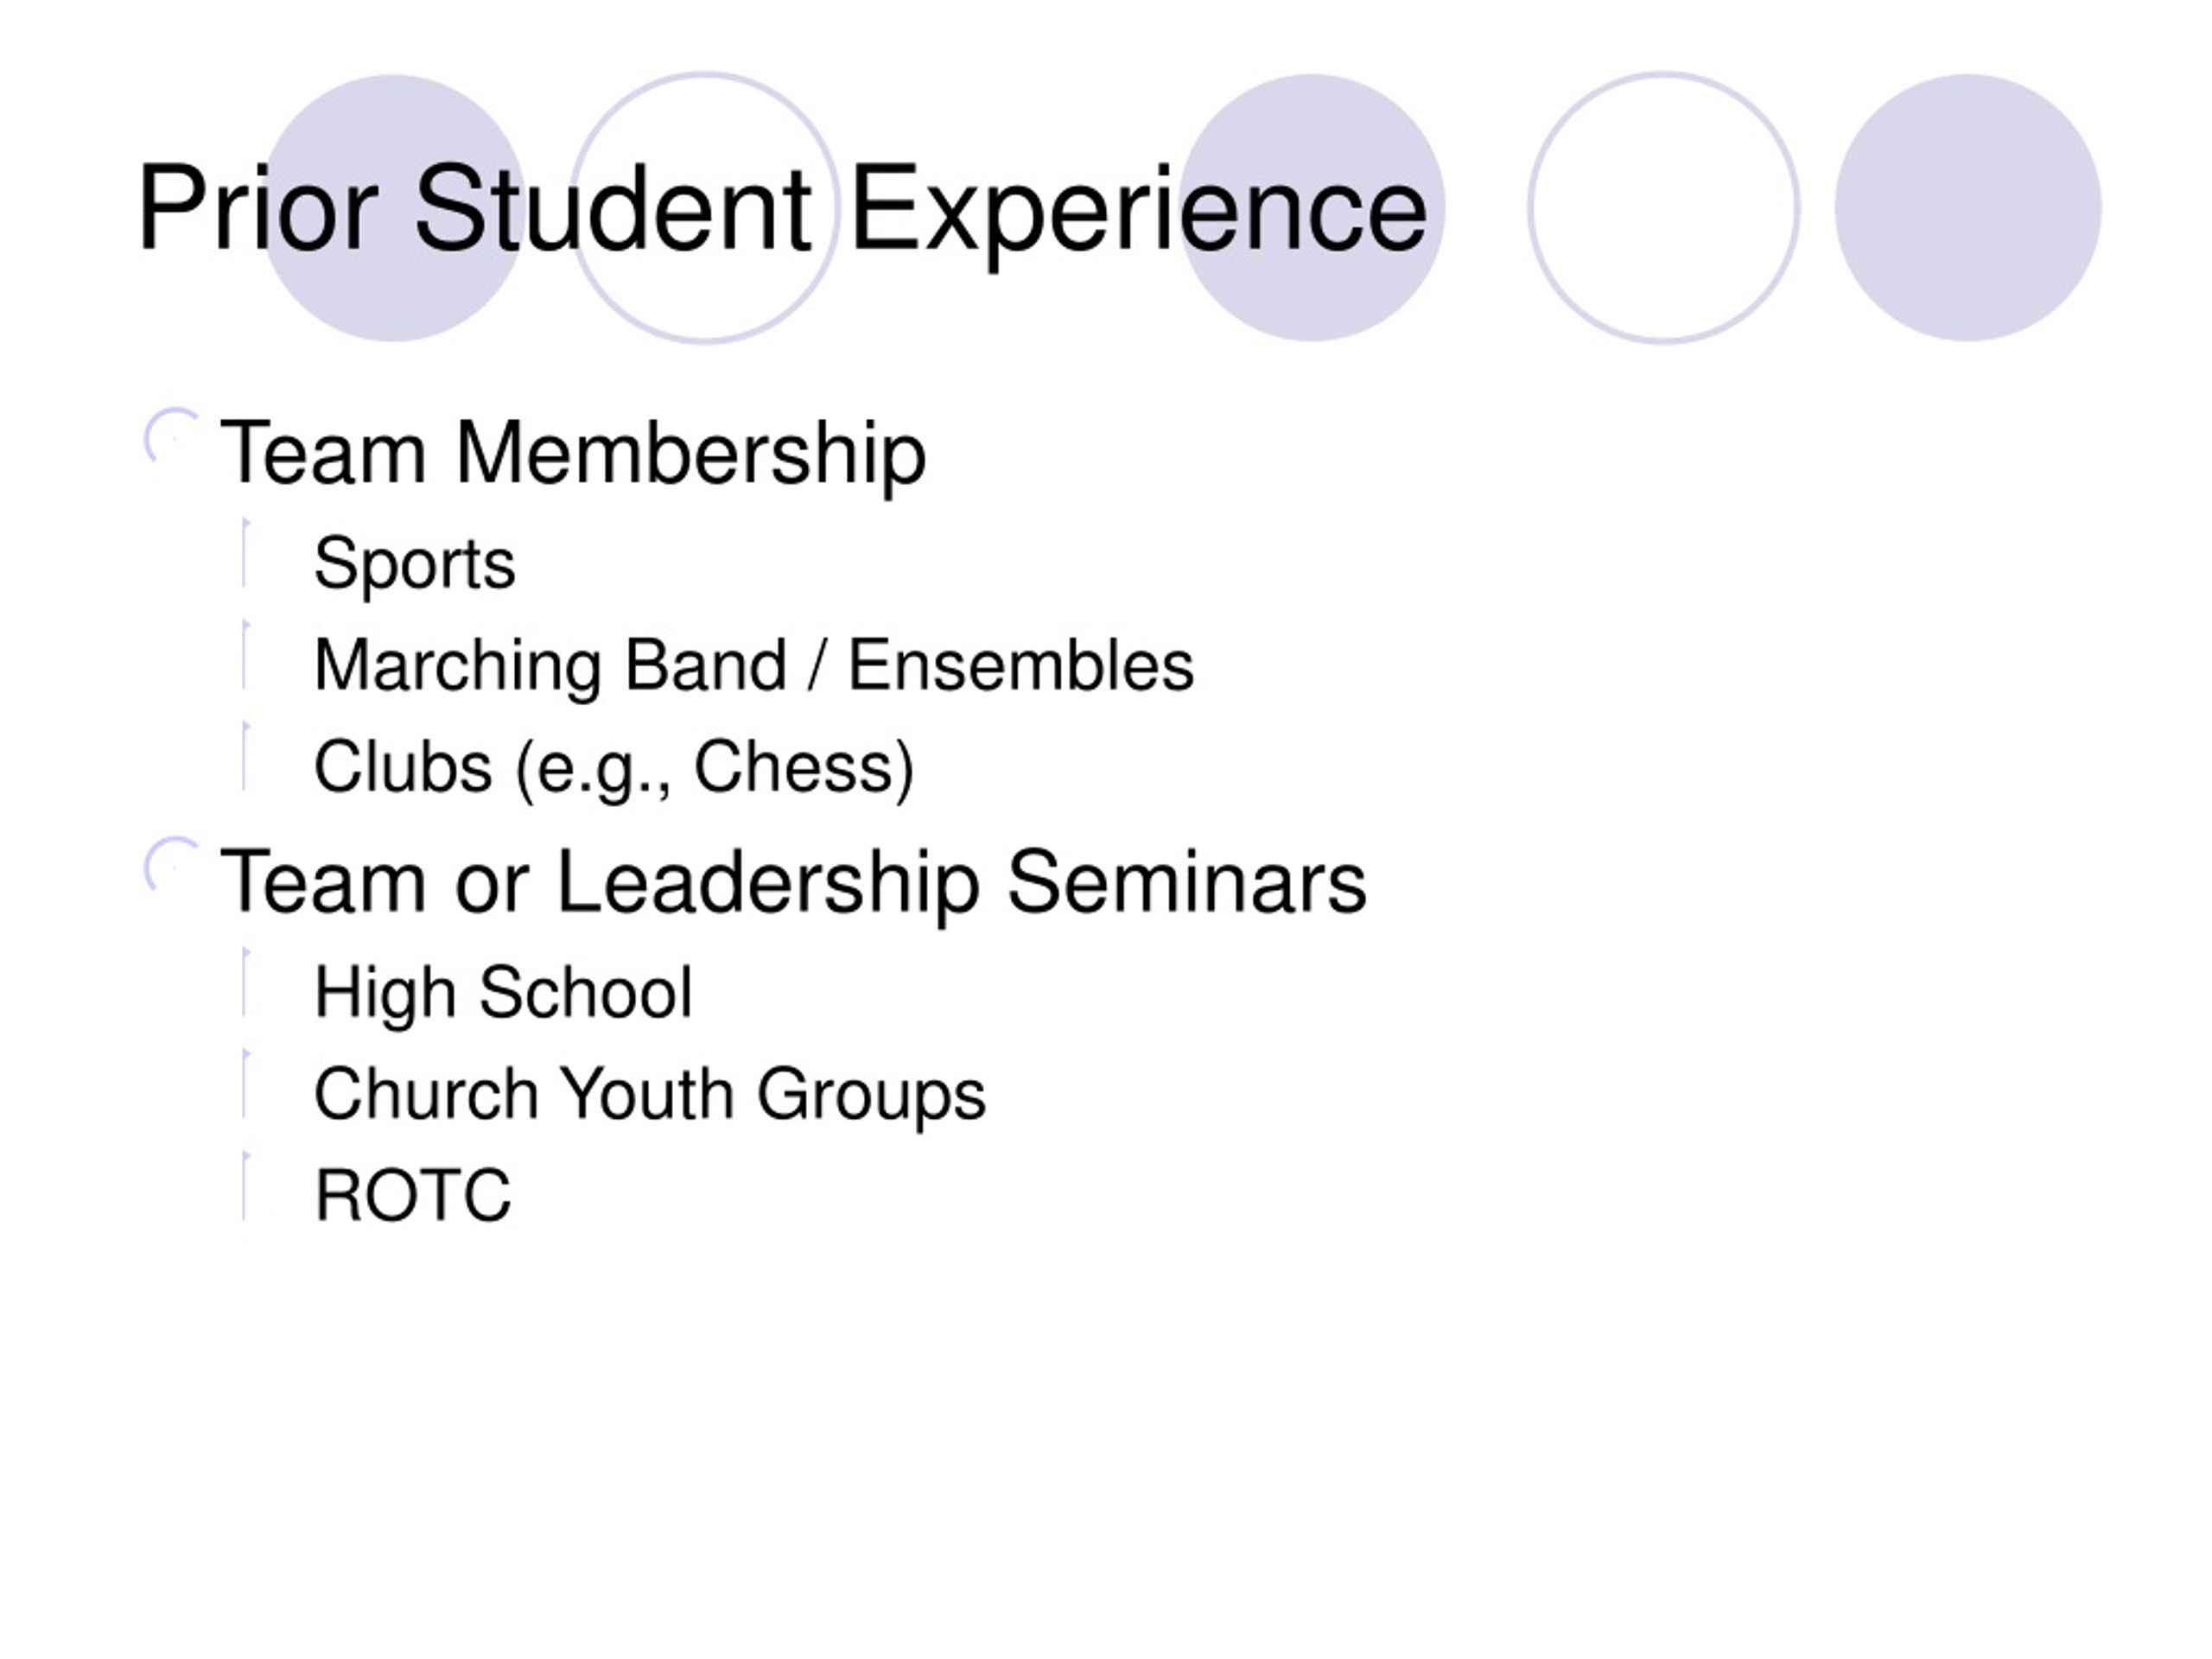The width and height of the screenshot is (2212, 1659).
Task: Click the 'Prior Student Experience' slide title
Action: [x=783, y=211]
